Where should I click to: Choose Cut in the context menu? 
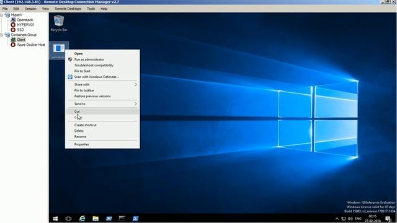(x=102, y=111)
